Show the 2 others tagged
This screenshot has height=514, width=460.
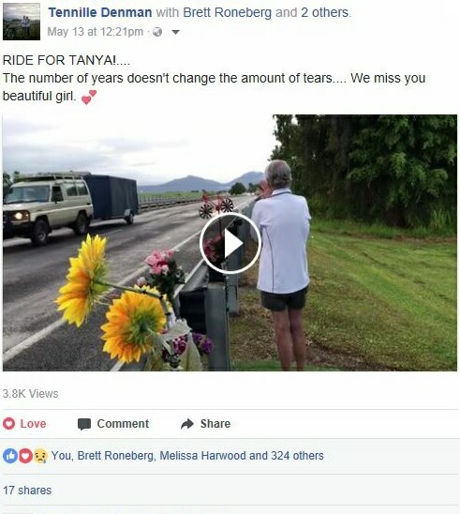[x=325, y=12]
